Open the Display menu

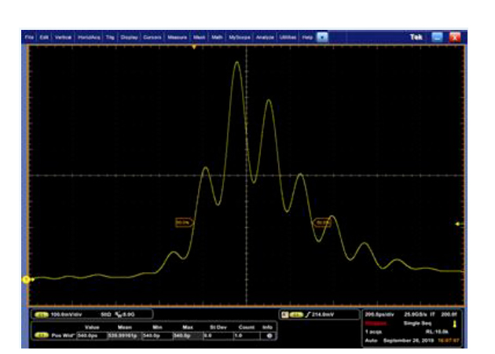tap(129, 37)
